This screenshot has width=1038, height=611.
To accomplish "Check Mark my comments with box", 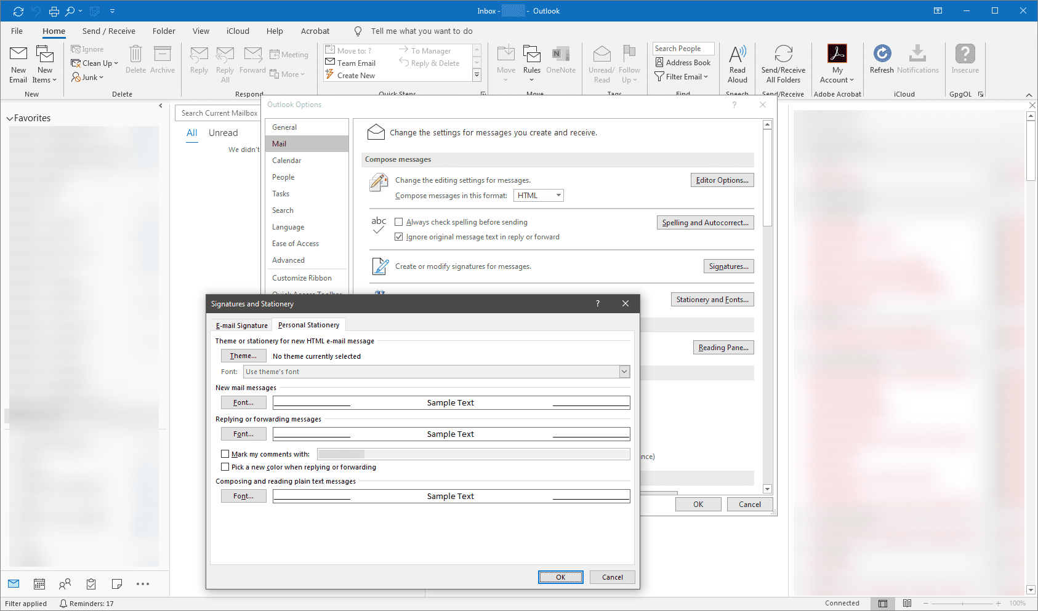I will click(225, 454).
